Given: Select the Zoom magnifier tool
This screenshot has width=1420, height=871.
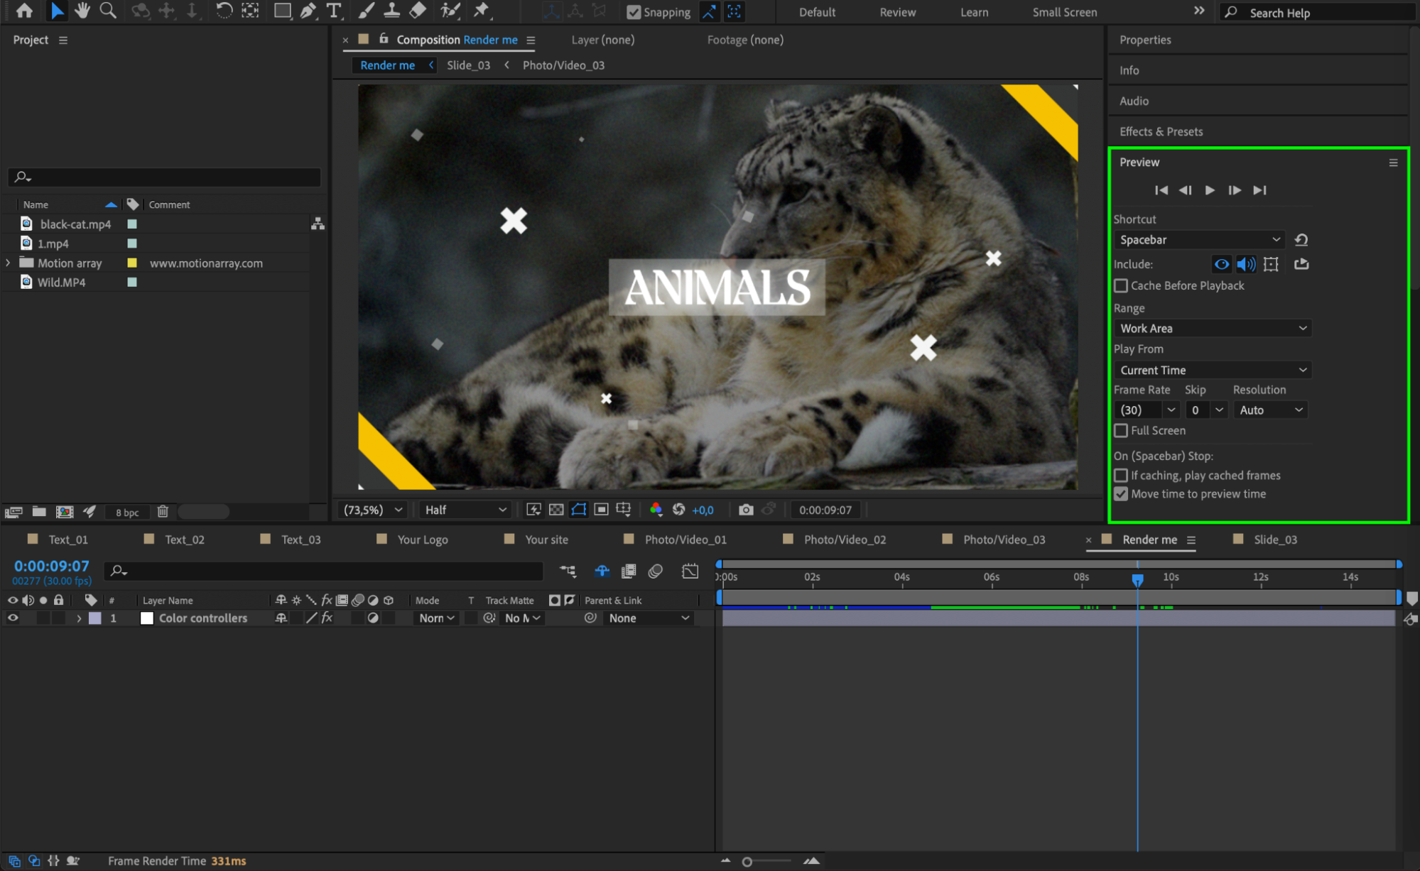Looking at the screenshot, I should point(108,11).
